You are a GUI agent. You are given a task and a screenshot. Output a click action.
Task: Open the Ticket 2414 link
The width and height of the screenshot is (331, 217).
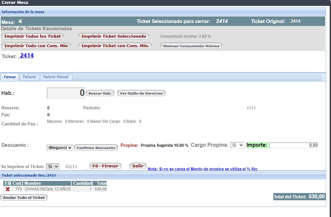[x=26, y=55]
